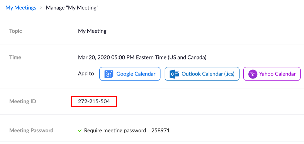The width and height of the screenshot is (304, 144).
Task: Click the Meeting ID label
Action: pos(23,102)
